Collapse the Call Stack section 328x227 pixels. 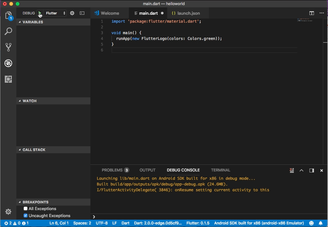pyautogui.click(x=53, y=150)
